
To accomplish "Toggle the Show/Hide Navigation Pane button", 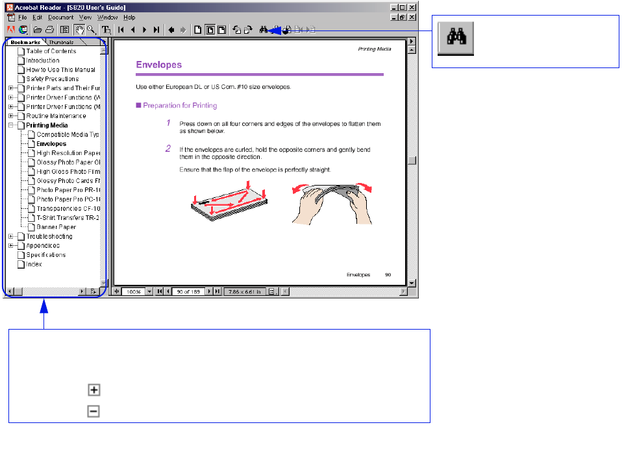I will pyautogui.click(x=64, y=30).
